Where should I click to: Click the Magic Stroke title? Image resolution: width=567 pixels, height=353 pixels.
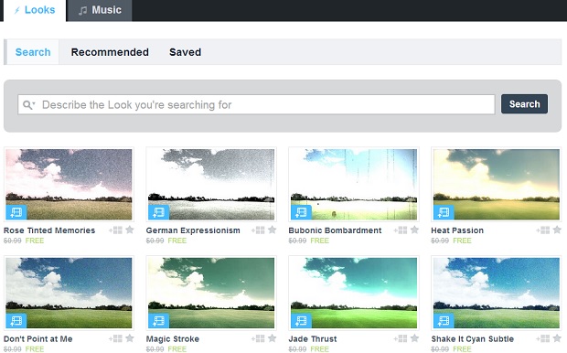coord(173,339)
